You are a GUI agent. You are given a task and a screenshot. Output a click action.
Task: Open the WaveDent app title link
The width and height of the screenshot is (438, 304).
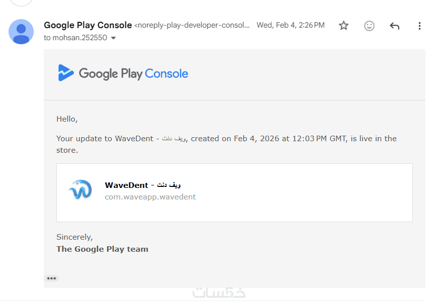point(143,185)
